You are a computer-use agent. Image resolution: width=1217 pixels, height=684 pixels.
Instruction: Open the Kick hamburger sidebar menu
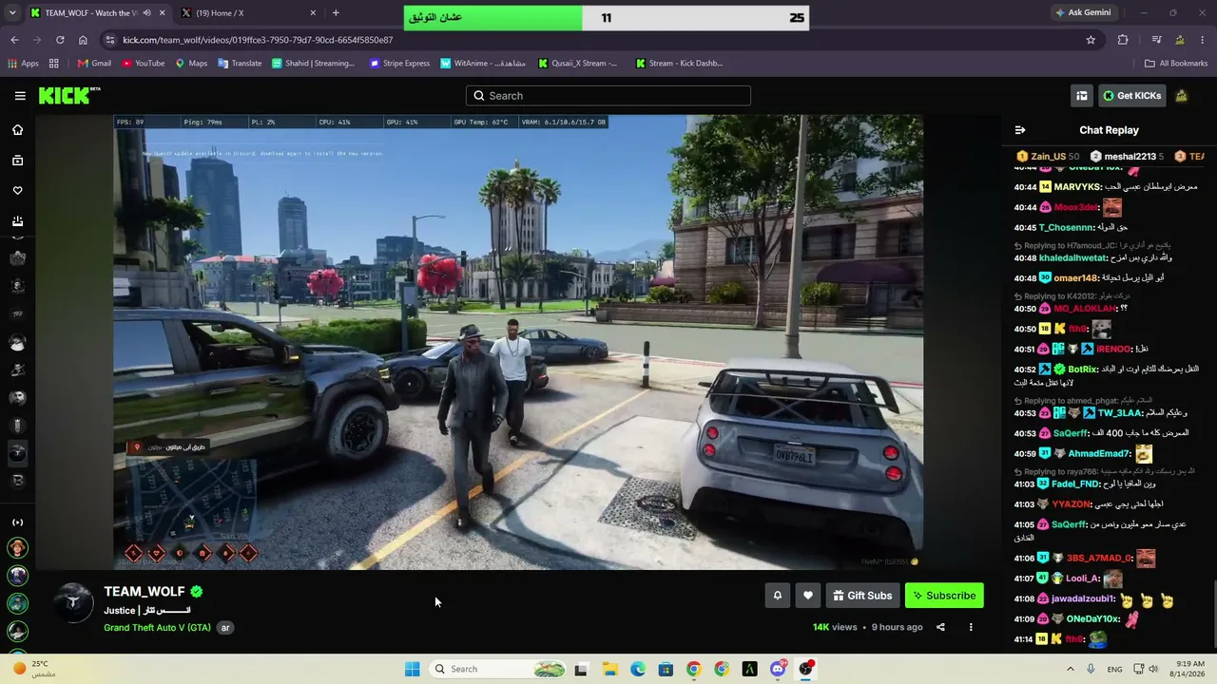coord(20,96)
